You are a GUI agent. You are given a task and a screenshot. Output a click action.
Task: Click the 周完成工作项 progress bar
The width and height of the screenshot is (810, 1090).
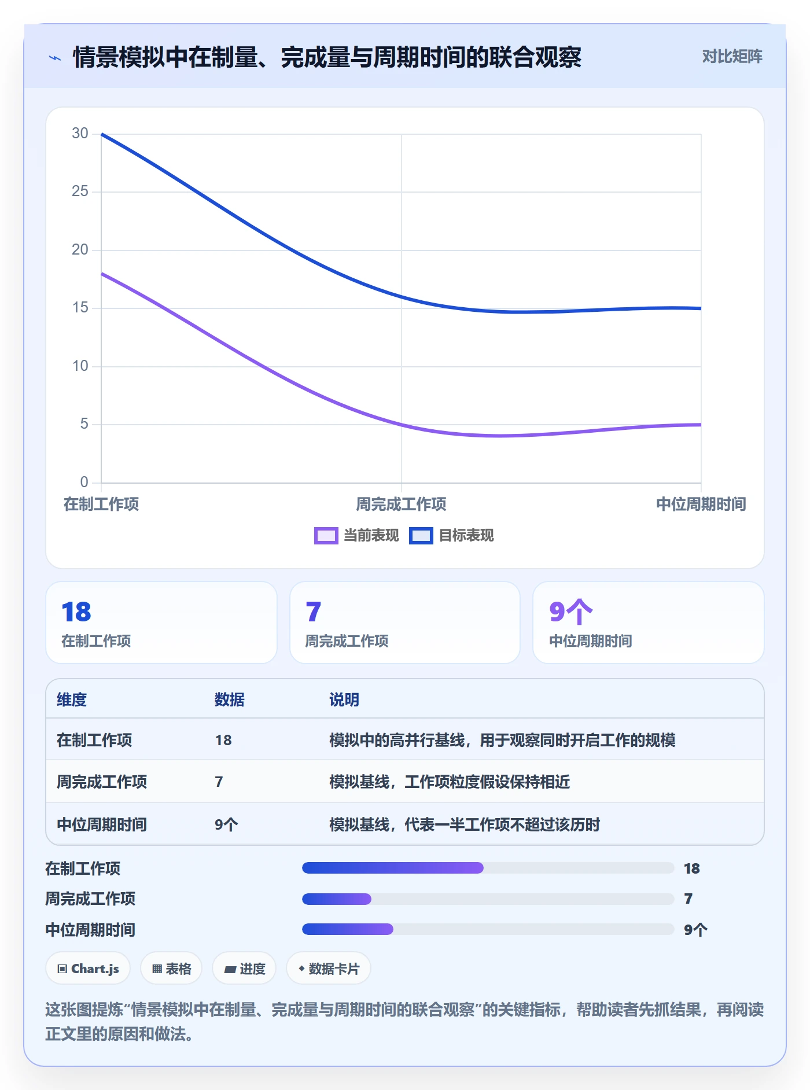click(488, 899)
